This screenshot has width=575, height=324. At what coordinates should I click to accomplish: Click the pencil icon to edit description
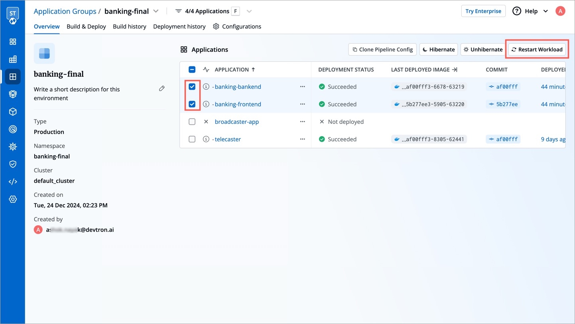pyautogui.click(x=161, y=88)
